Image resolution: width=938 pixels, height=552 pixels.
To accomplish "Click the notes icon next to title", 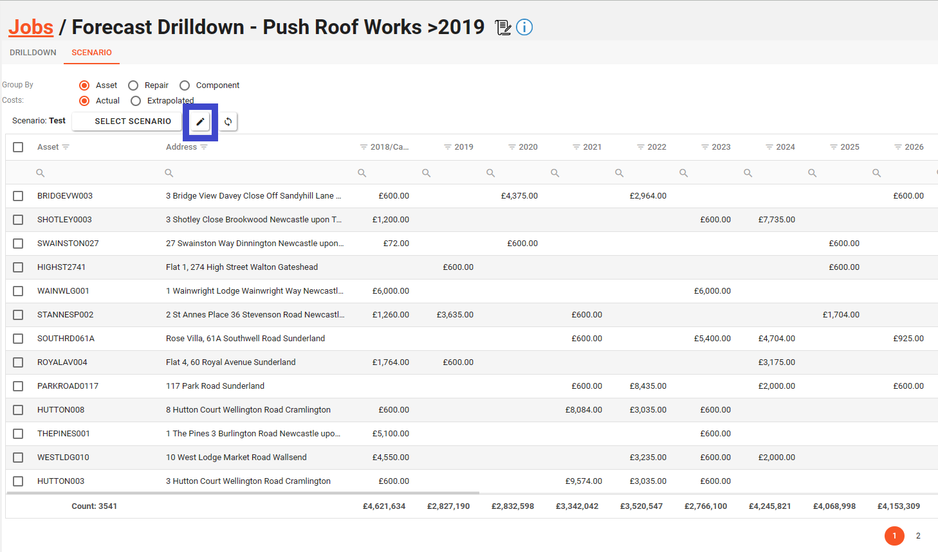I will coord(503,28).
